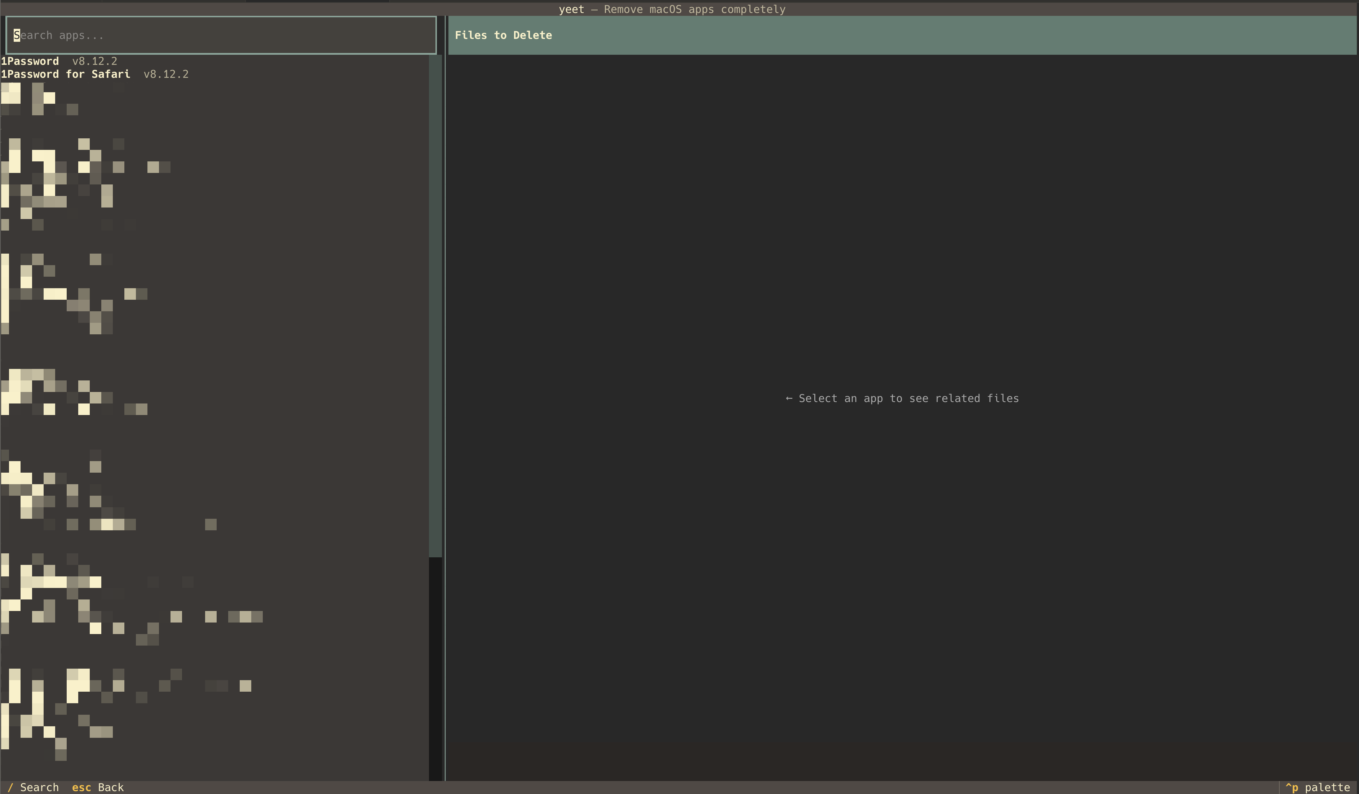Click the vertical divider between panels

[x=445, y=399]
